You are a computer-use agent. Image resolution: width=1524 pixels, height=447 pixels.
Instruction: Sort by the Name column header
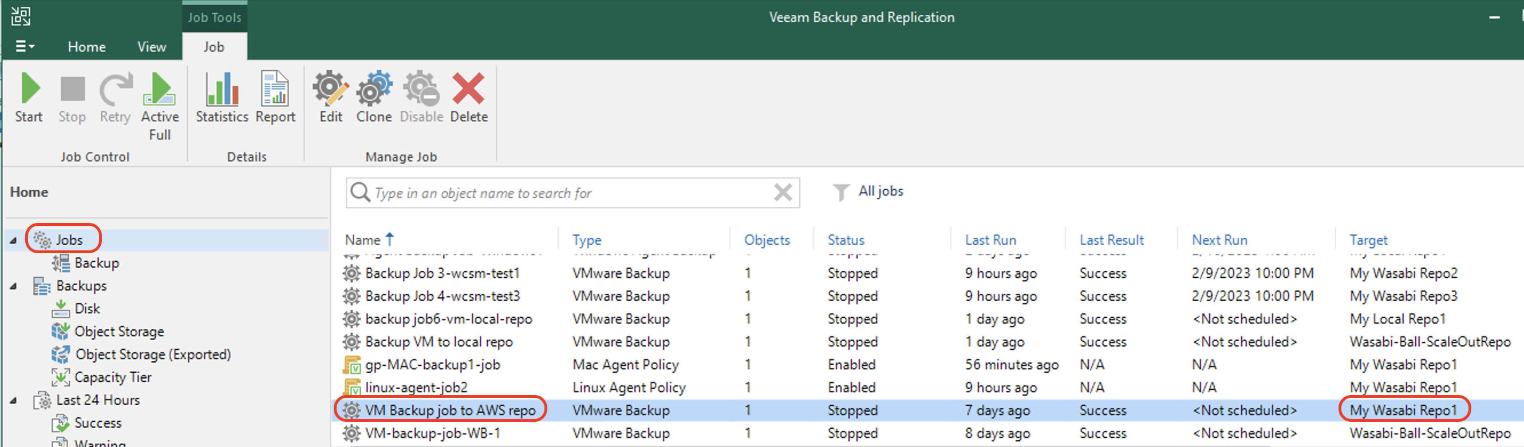(x=362, y=240)
